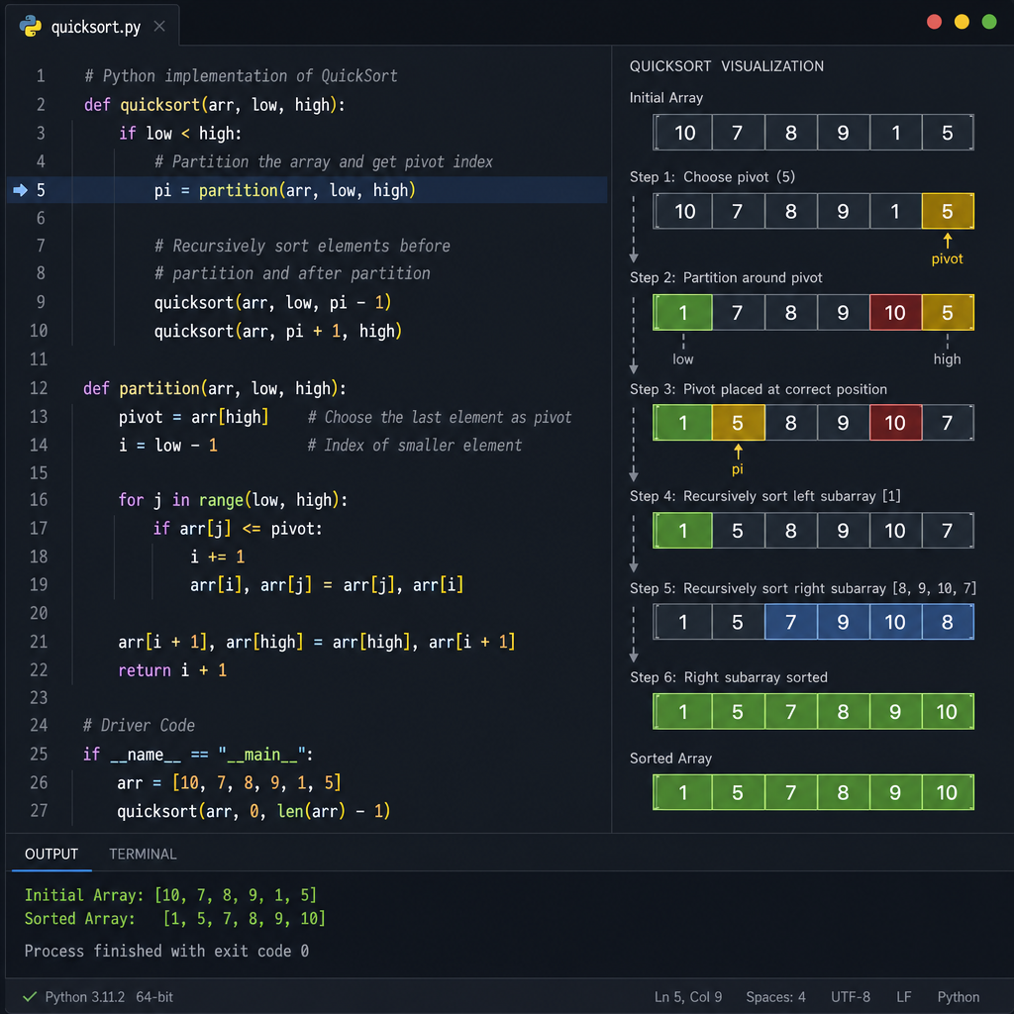The width and height of the screenshot is (1014, 1014).
Task: Click line number 12 in the gutter
Action: 39,388
